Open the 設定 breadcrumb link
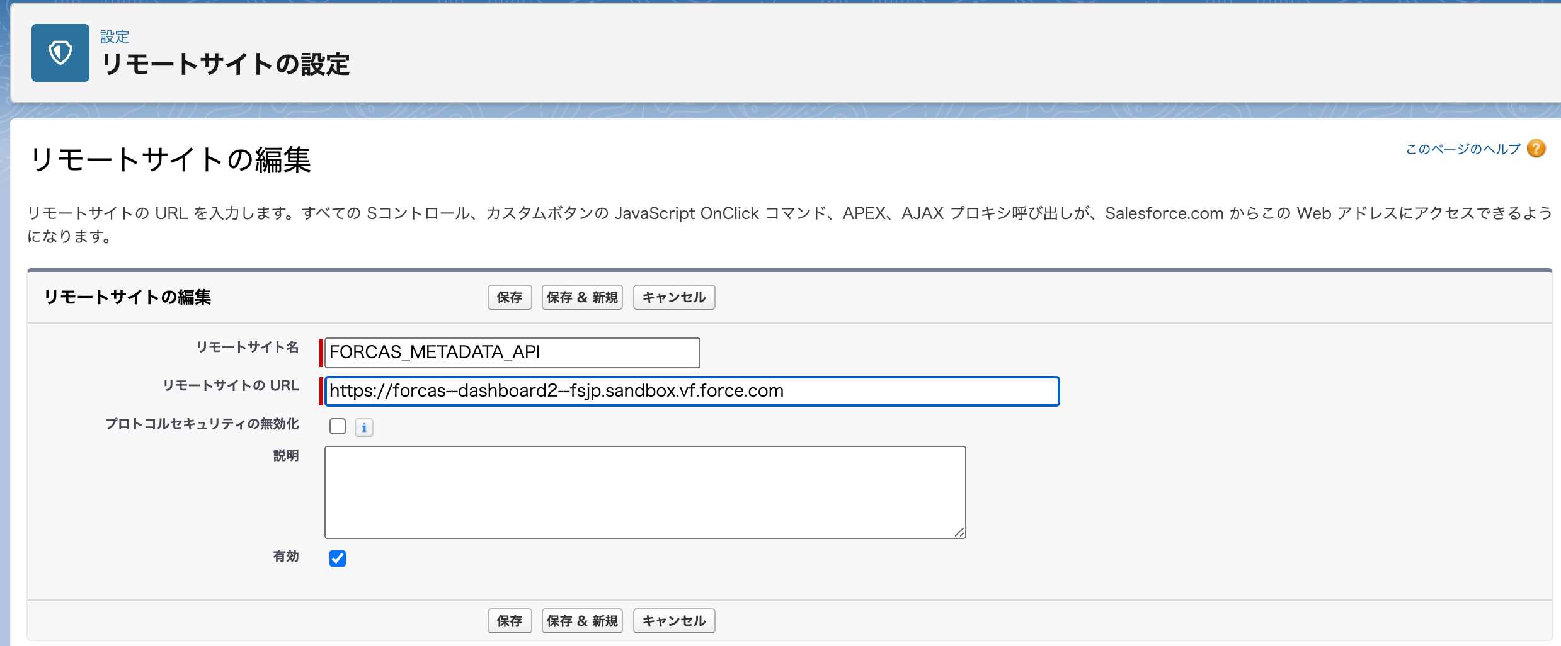The image size is (1561, 646). tap(115, 37)
